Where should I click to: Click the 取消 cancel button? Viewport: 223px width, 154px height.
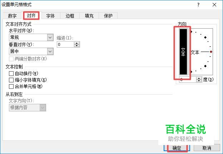click(207, 148)
